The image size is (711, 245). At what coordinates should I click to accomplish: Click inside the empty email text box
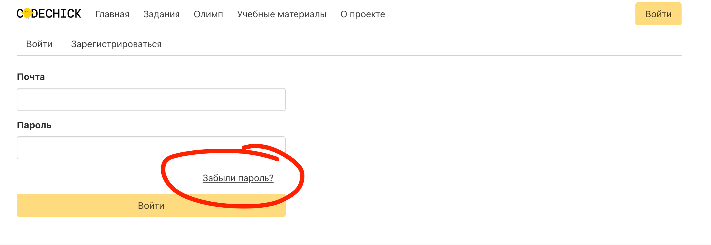tap(151, 99)
